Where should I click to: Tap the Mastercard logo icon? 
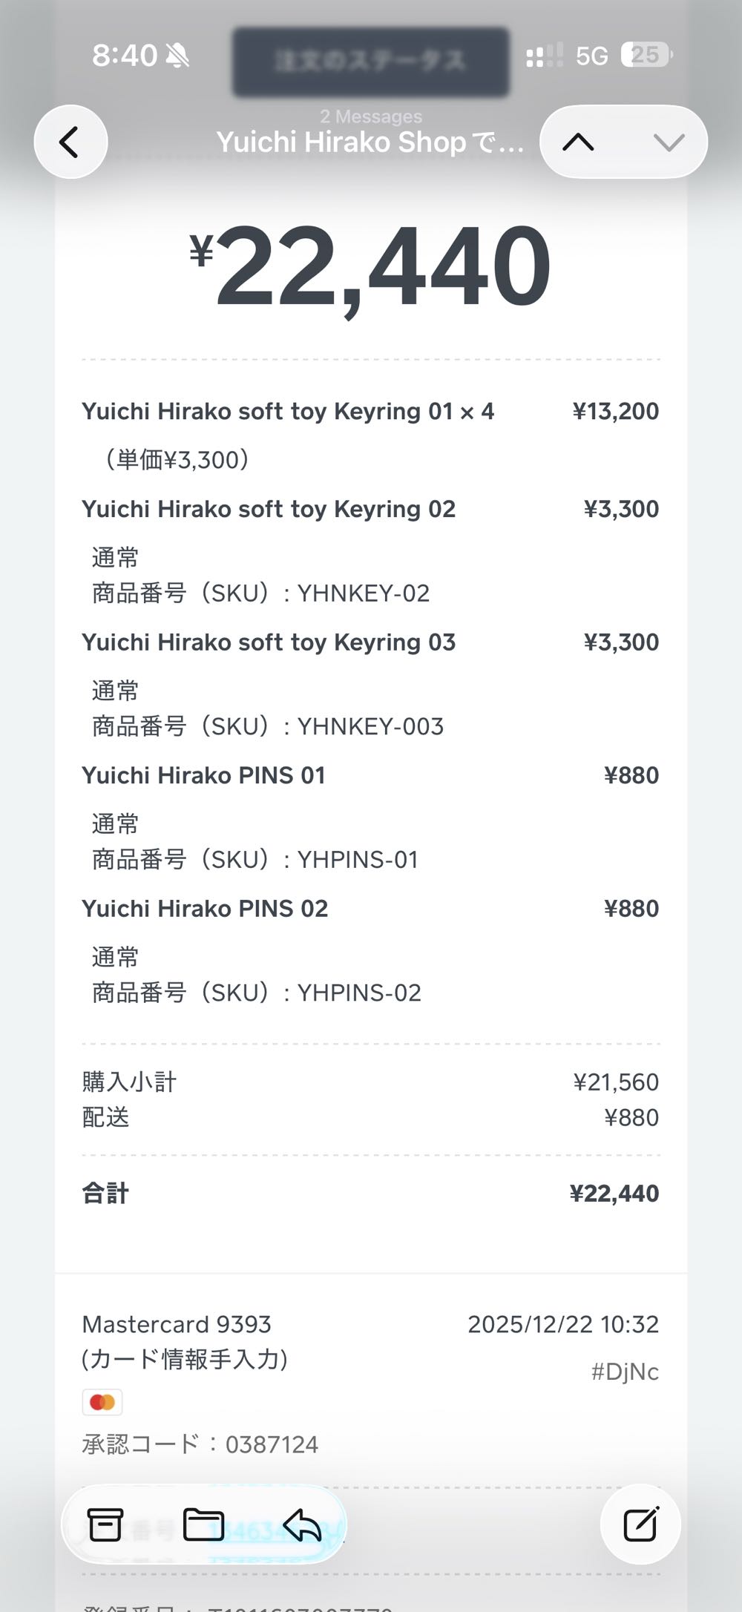pyautogui.click(x=102, y=1402)
